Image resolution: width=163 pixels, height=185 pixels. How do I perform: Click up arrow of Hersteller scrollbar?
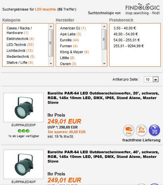[104, 26]
